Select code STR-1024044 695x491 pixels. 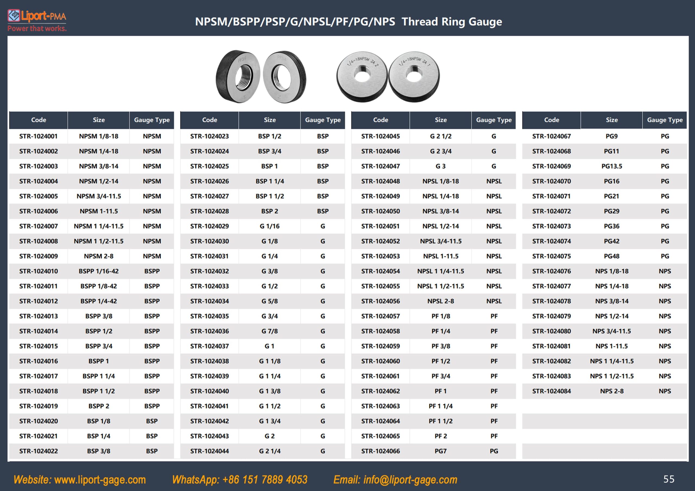tap(210, 451)
